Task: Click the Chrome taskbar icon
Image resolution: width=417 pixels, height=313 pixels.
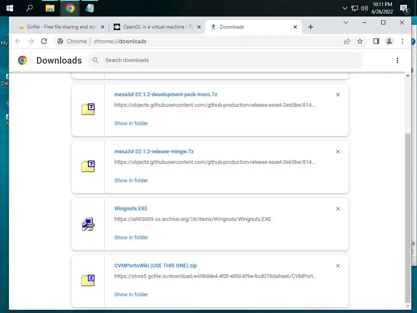Action: pyautogui.click(x=70, y=8)
